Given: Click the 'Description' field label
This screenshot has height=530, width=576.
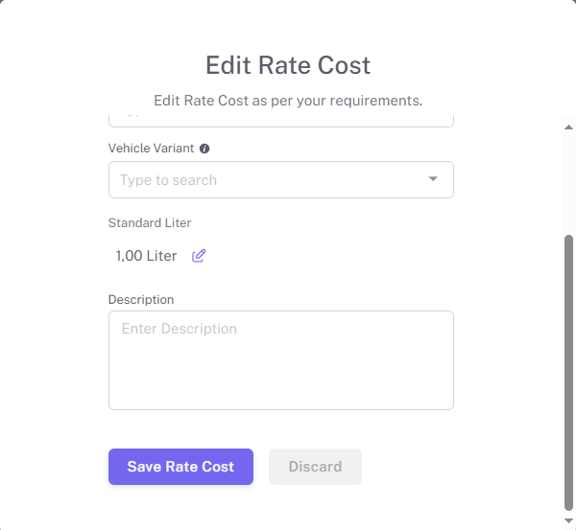Looking at the screenshot, I should coord(141,300).
